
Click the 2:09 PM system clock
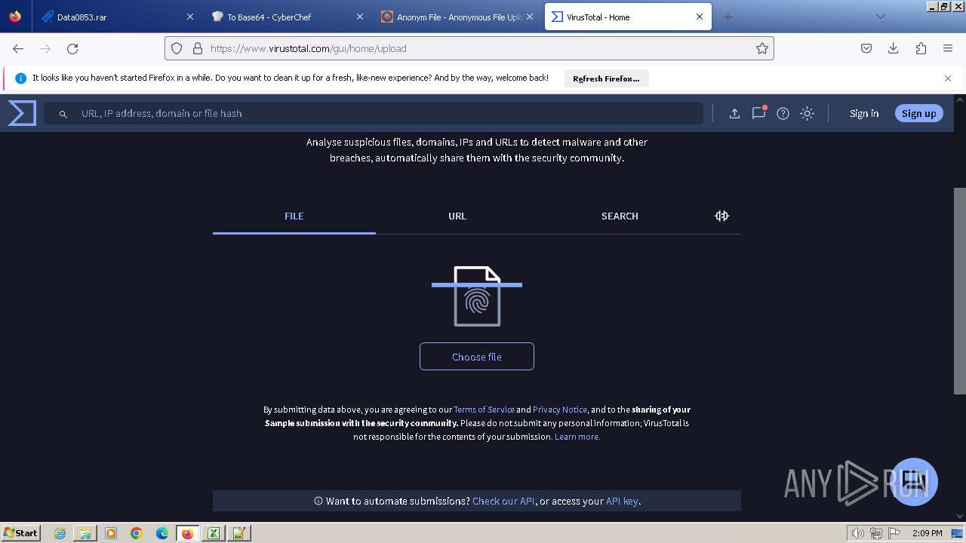(928, 533)
